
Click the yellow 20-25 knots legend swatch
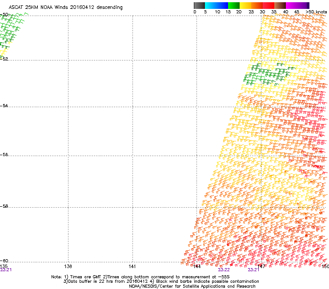(x=245, y=5)
